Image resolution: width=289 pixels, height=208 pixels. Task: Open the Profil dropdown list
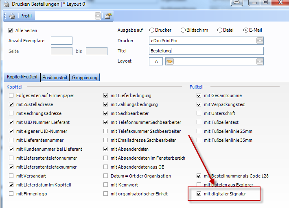(98, 16)
